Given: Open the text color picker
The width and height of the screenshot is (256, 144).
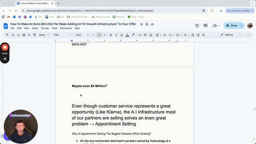Looking at the screenshot, I should (127, 35).
